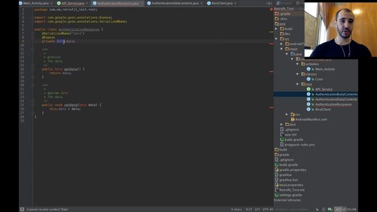
Task: Close the Main_Activity.java tab
Action: pyautogui.click(x=51, y=3)
